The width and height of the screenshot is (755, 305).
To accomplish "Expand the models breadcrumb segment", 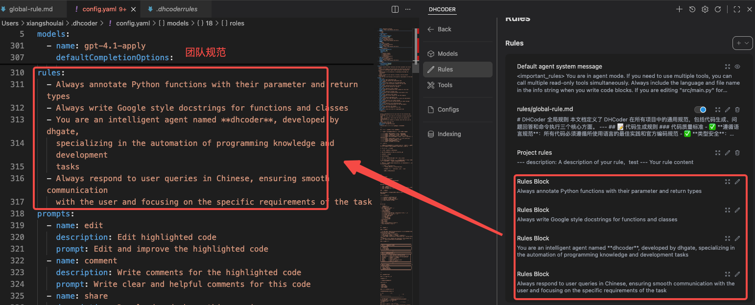I will click(x=178, y=23).
